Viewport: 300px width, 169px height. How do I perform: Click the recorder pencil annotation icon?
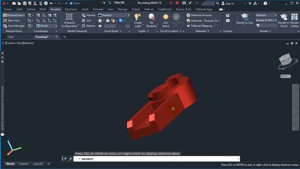[190, 3]
